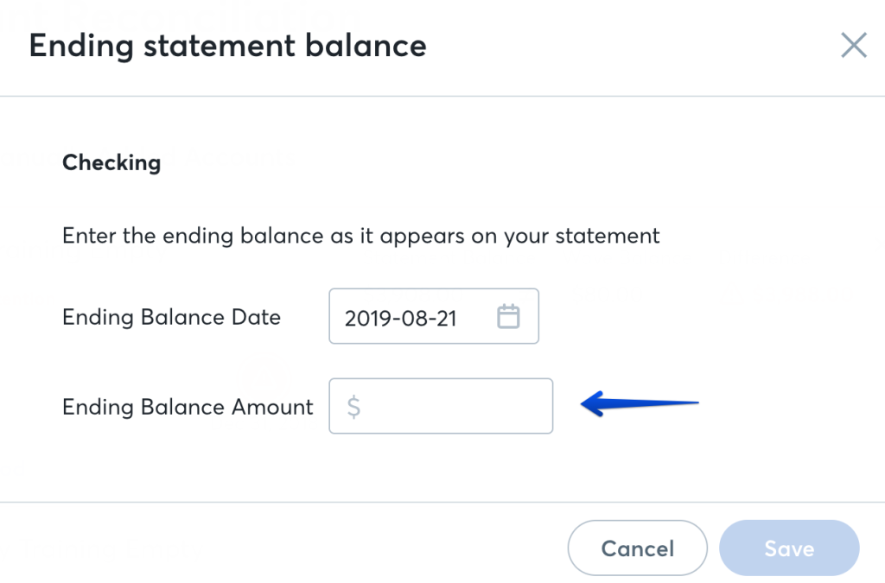Show date picker via calendar icon
The image size is (885, 583).
[x=508, y=316]
